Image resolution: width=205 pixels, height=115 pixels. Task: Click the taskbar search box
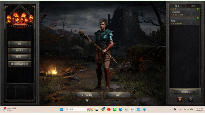(79, 110)
